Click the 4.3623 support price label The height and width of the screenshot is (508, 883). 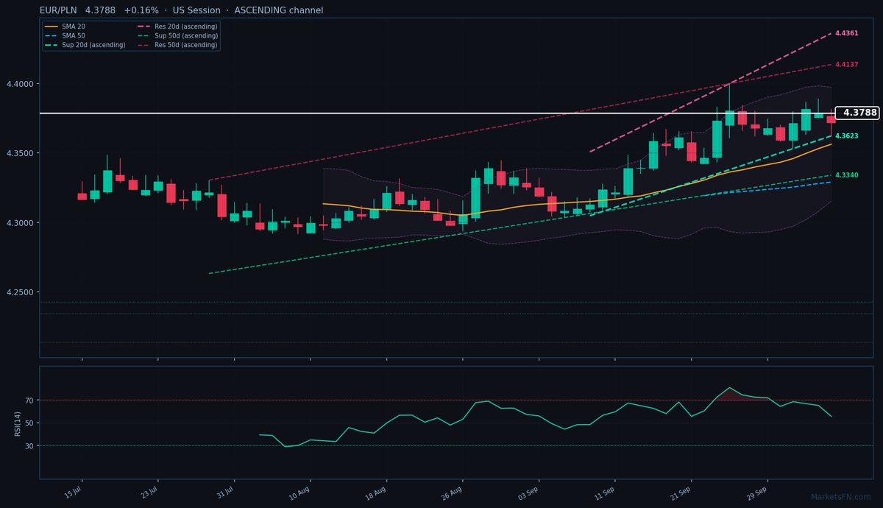click(846, 136)
